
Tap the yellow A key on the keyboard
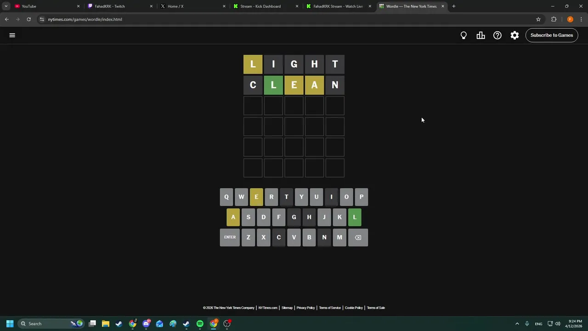click(x=233, y=217)
